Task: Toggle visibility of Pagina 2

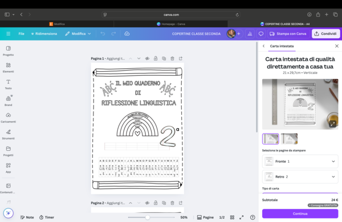Action: [x=147, y=203]
